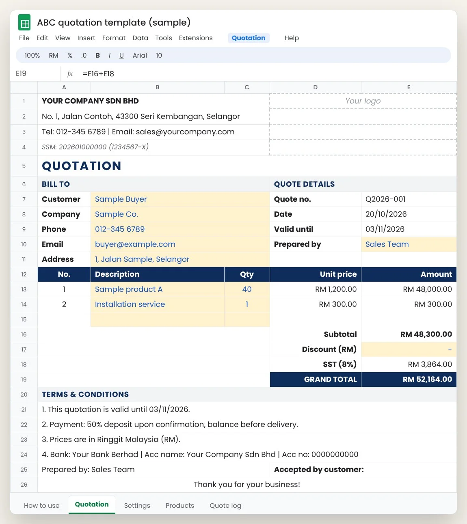Viewport: 467px width, 524px height.
Task: Click the buyer@example.com email cell
Action: click(x=180, y=244)
